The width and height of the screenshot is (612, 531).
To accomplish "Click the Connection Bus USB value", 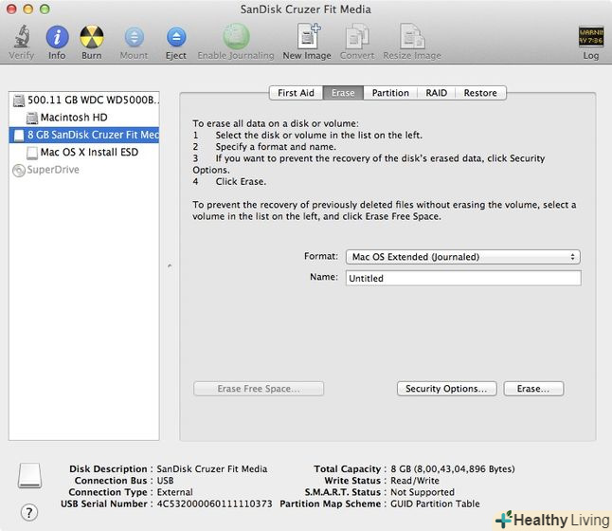I will point(165,481).
